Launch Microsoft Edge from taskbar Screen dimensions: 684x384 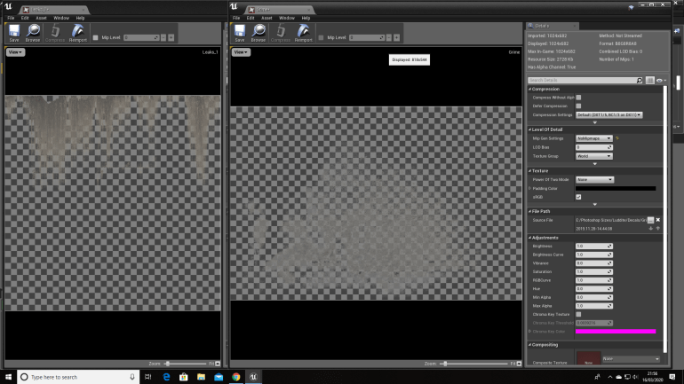pos(166,377)
